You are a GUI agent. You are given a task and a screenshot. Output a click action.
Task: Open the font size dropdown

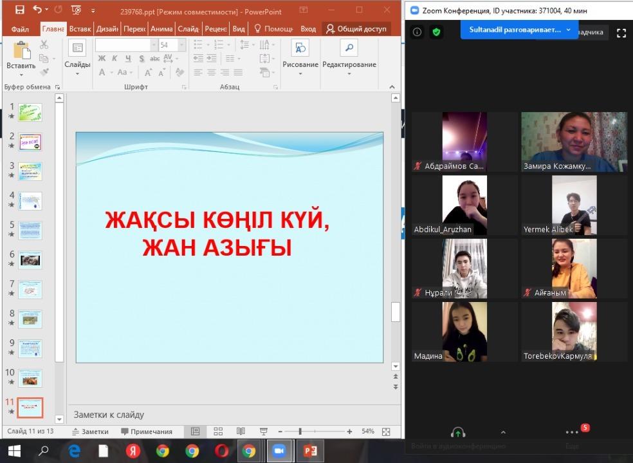(182, 45)
